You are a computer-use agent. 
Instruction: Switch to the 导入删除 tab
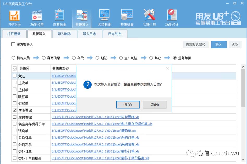[64, 34]
